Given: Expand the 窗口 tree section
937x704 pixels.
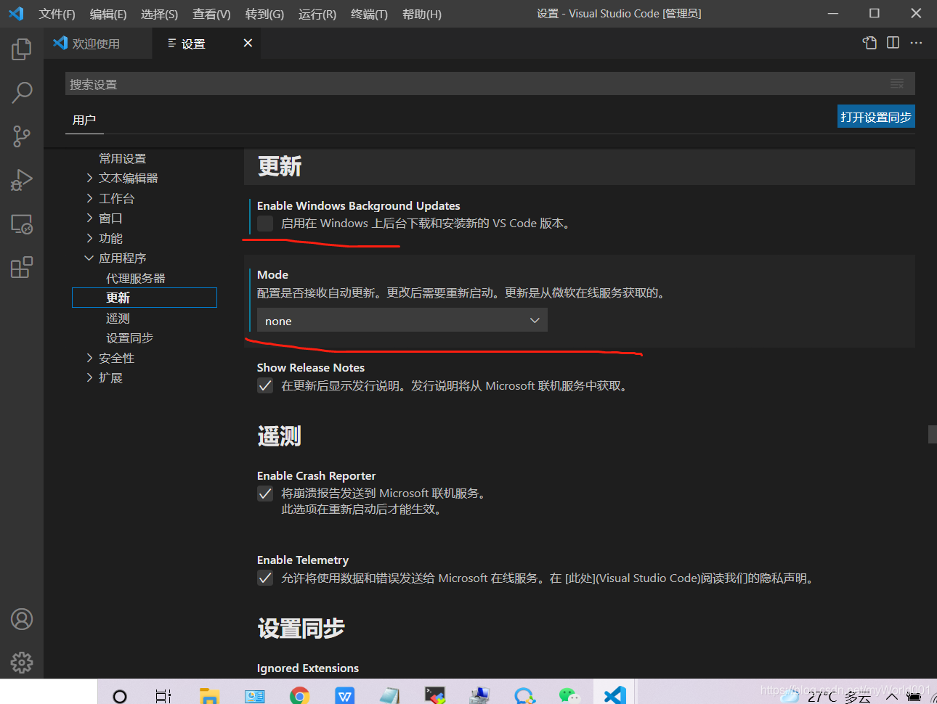Looking at the screenshot, I should pos(89,218).
